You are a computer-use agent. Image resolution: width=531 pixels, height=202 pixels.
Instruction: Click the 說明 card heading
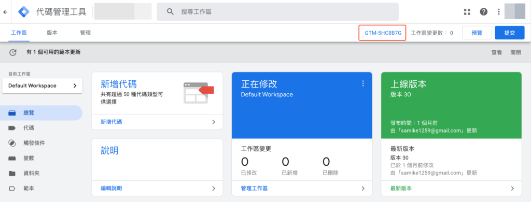pos(110,151)
